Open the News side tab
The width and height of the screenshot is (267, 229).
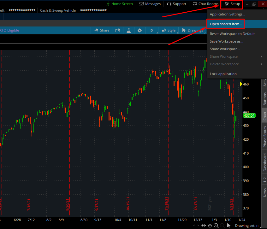click(x=264, y=192)
